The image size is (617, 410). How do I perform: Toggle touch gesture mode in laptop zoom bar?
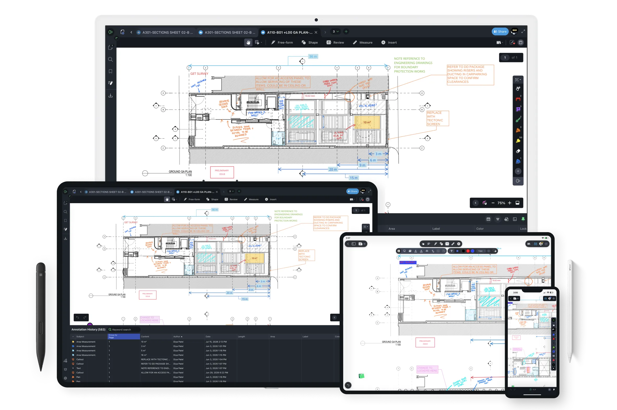(x=485, y=203)
